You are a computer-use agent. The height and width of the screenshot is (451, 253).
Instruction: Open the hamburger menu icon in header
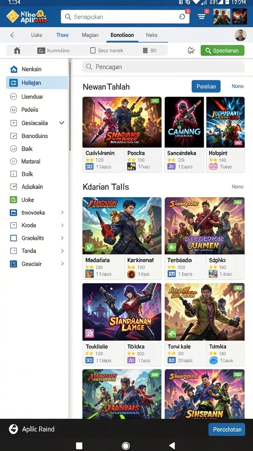point(202,17)
